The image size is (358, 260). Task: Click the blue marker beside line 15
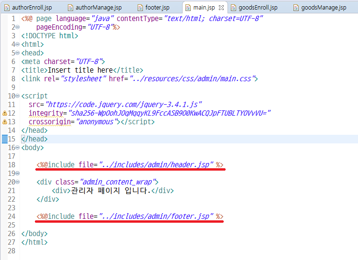click(x=5, y=139)
